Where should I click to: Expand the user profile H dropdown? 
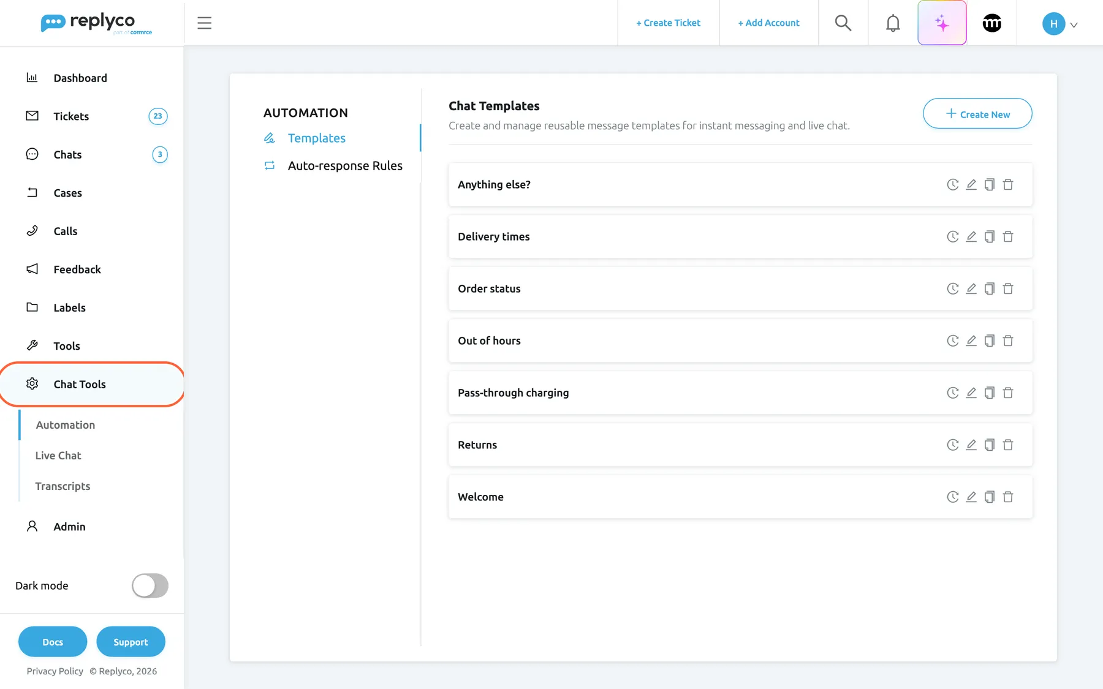(x=1059, y=23)
